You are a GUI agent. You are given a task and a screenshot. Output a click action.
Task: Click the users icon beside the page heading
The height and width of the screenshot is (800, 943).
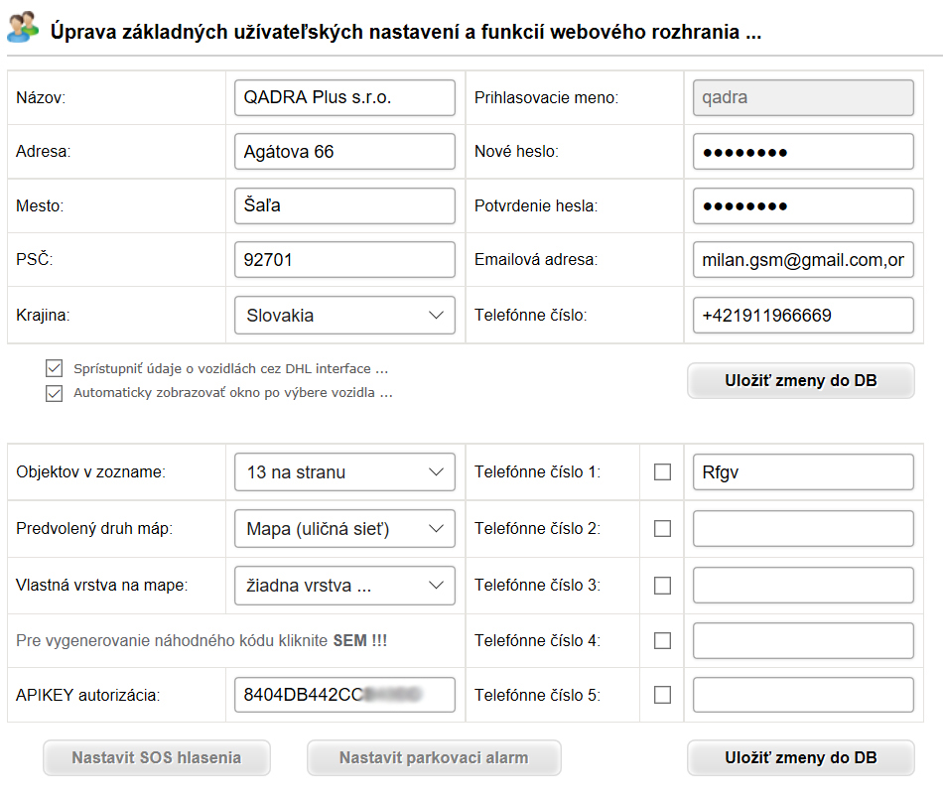(x=23, y=28)
